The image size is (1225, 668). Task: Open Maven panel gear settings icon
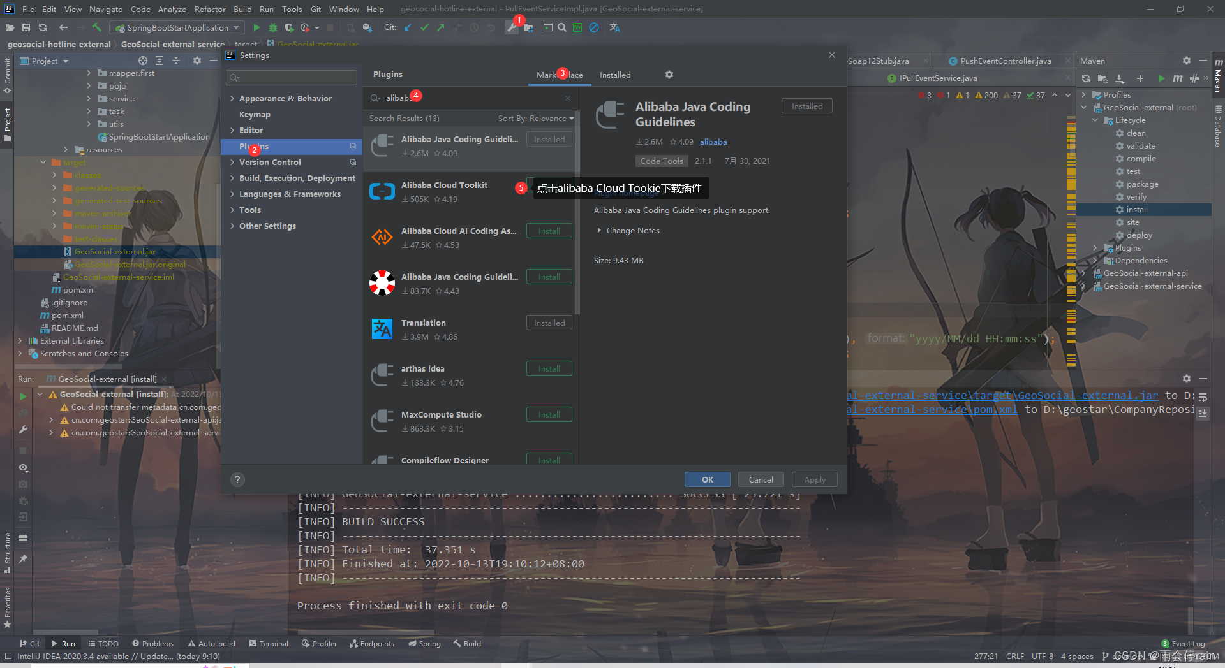click(x=1187, y=61)
